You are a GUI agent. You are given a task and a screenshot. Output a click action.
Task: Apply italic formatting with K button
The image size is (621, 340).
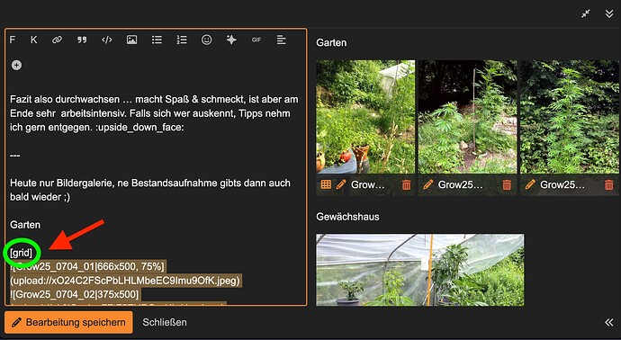pos(33,40)
